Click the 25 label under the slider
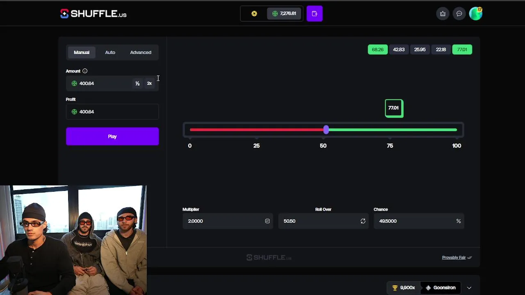This screenshot has height=295, width=525. (256, 145)
